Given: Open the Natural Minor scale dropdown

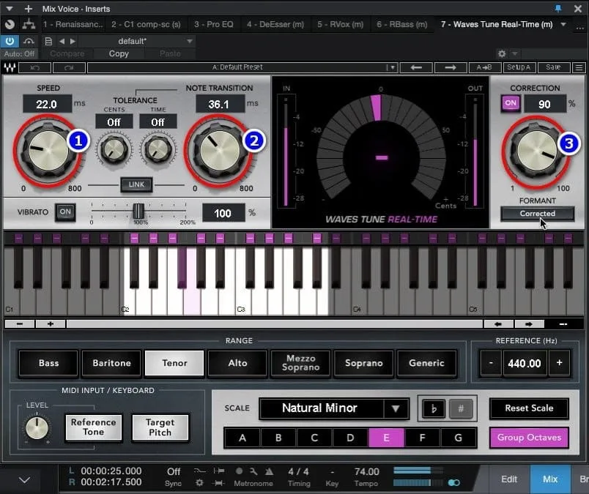Looking at the screenshot, I should (334, 408).
